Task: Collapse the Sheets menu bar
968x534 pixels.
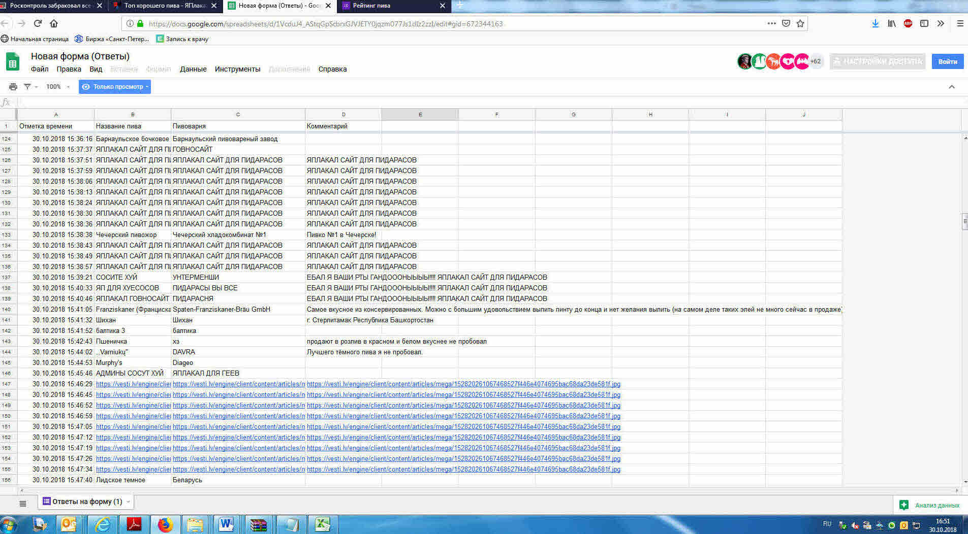Action: point(952,87)
